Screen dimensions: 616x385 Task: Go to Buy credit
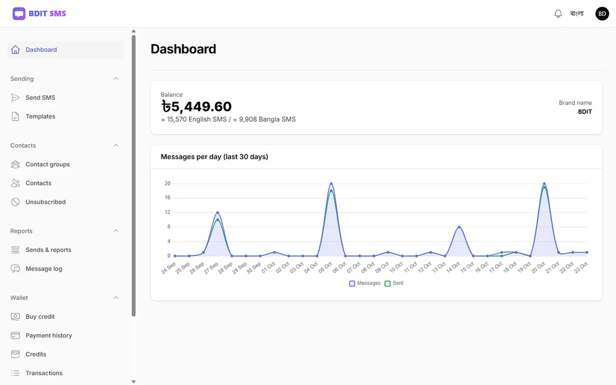[66, 317]
